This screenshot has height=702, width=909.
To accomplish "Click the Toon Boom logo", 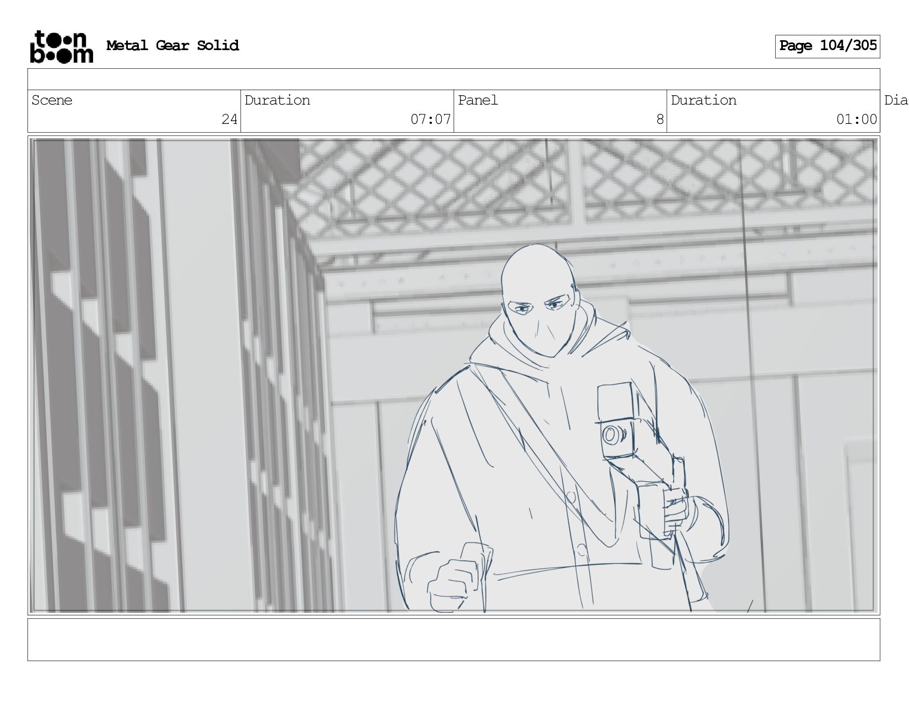I will tap(61, 46).
